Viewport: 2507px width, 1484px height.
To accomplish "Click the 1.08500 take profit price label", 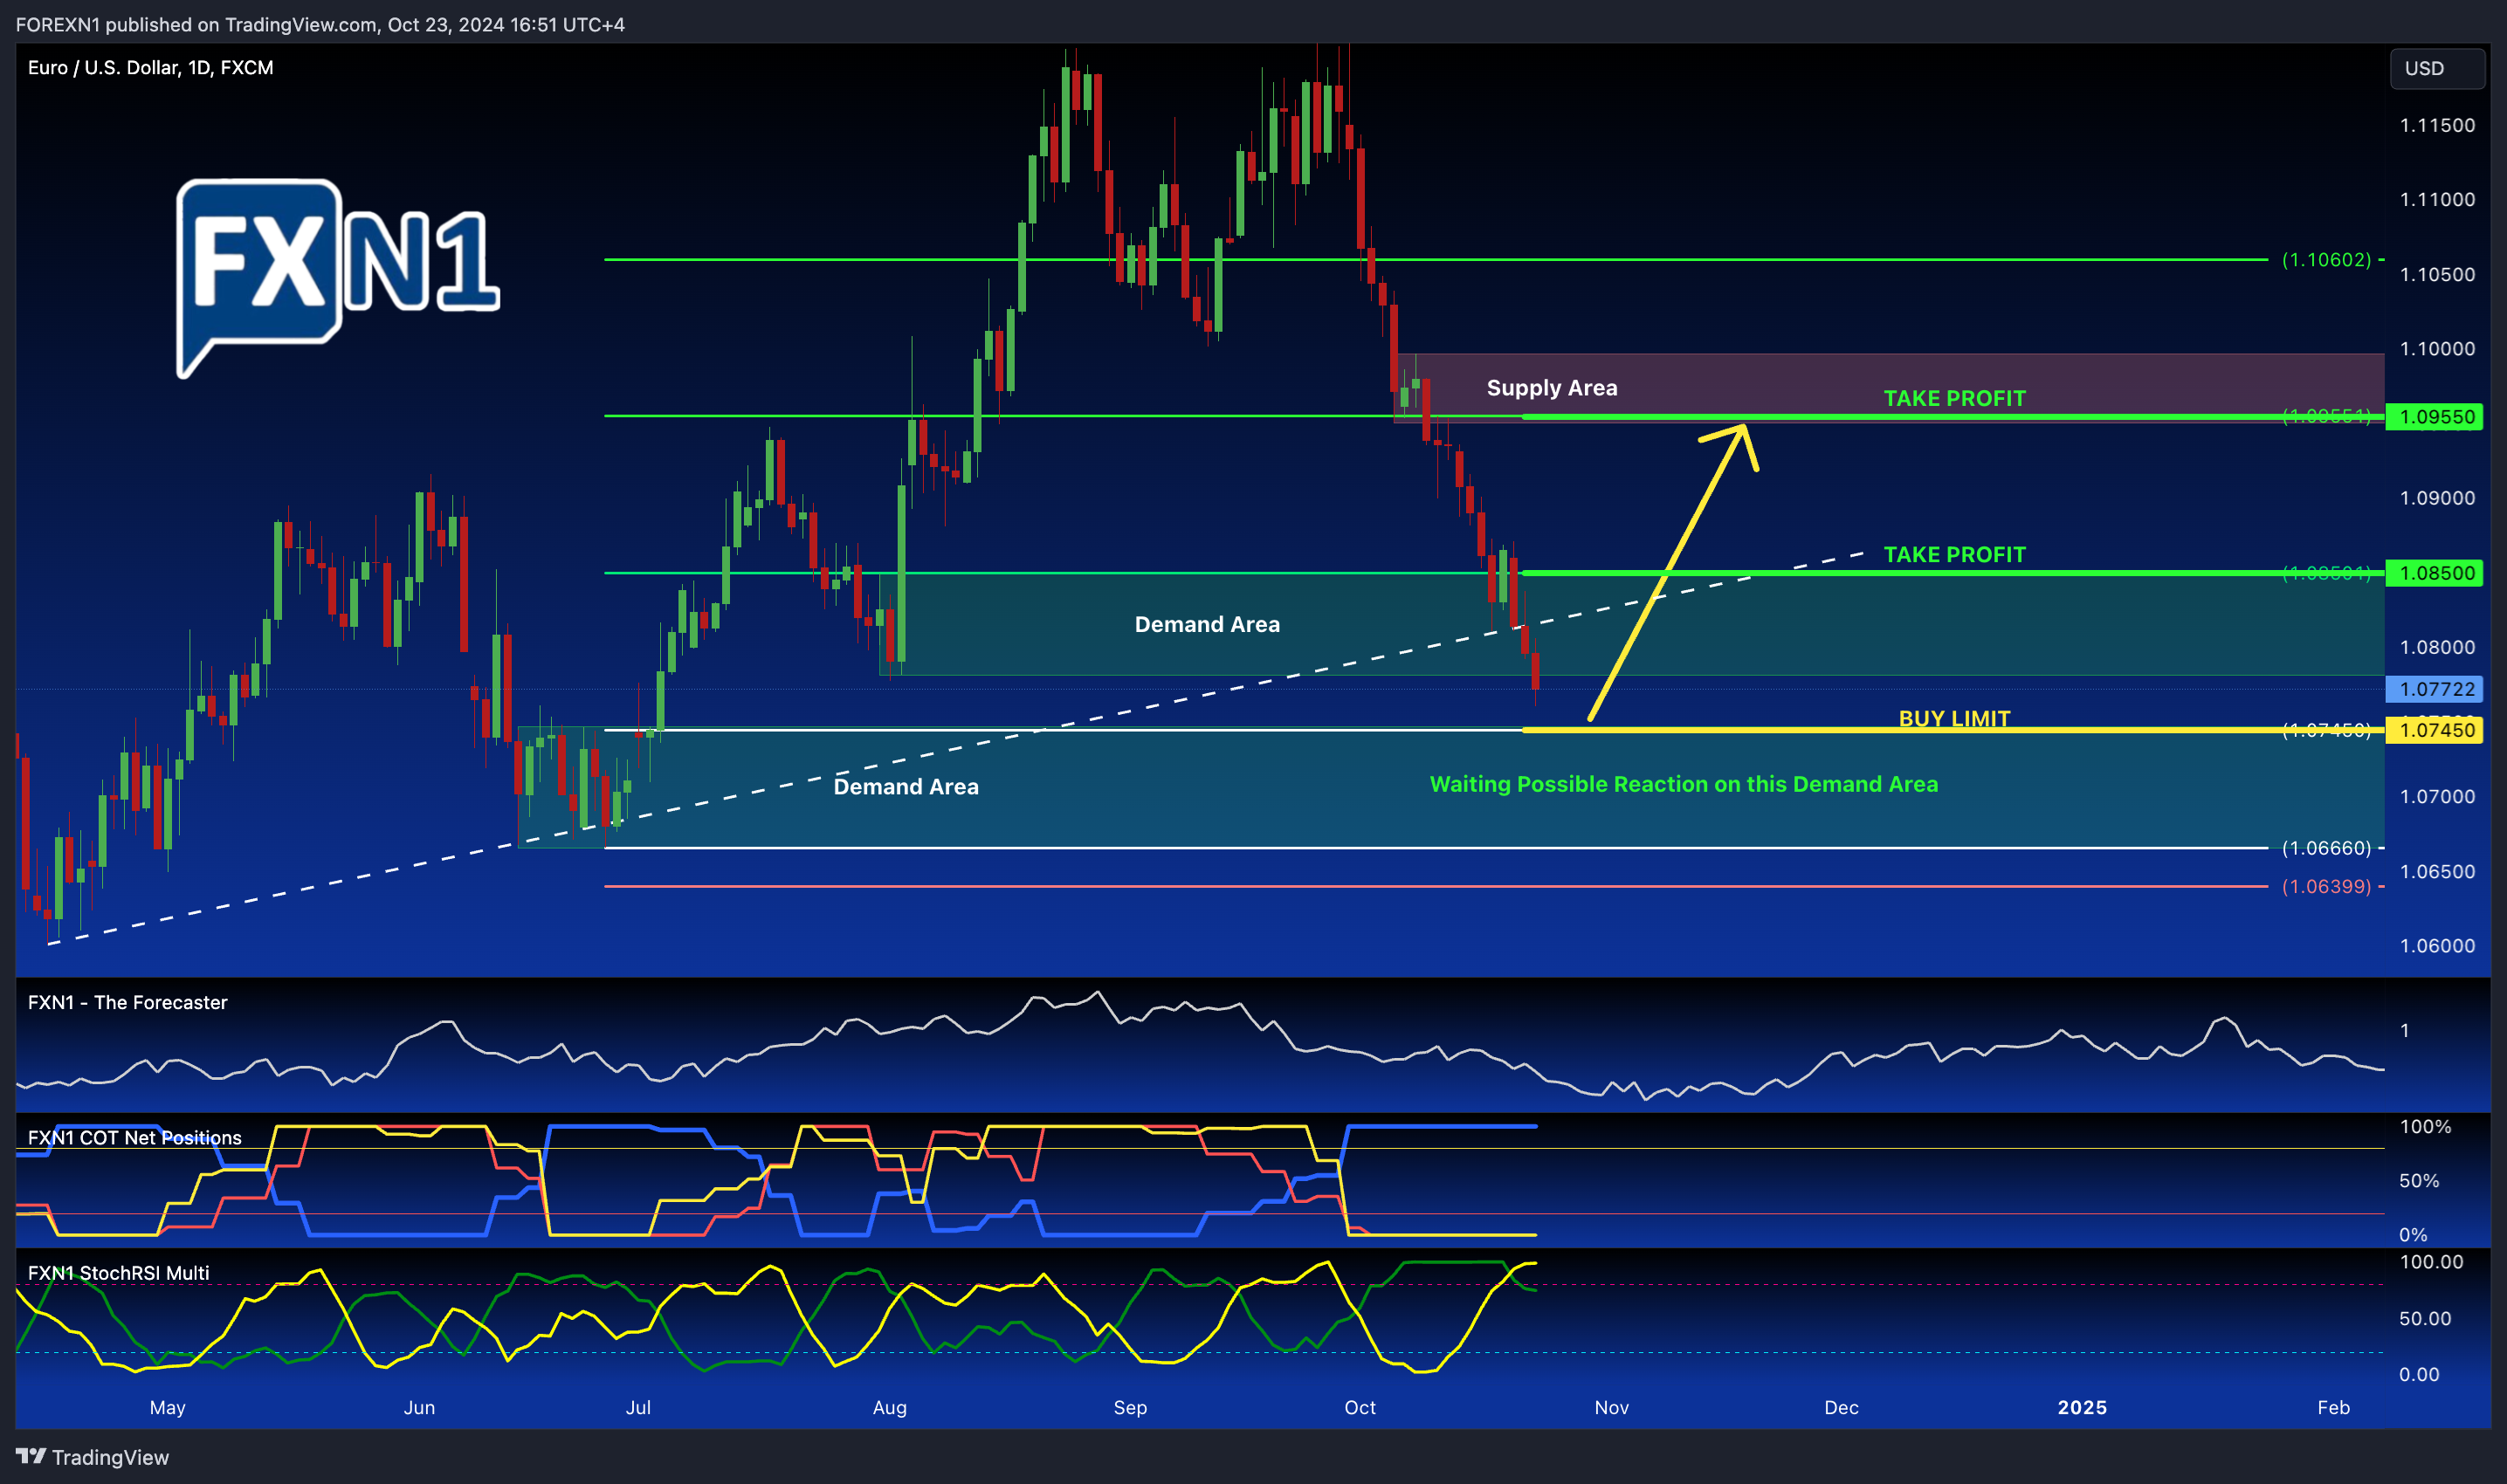I will click(x=2433, y=573).
